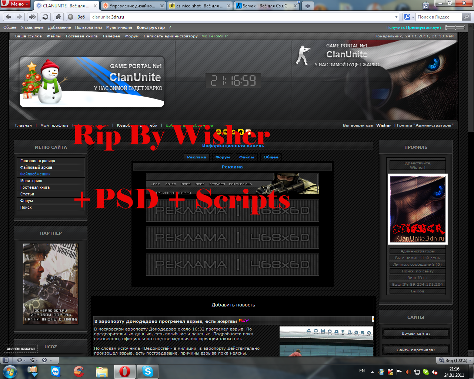Toggle the Opera panel button in status bar
Screen dimensions: 474x379
[5, 360]
